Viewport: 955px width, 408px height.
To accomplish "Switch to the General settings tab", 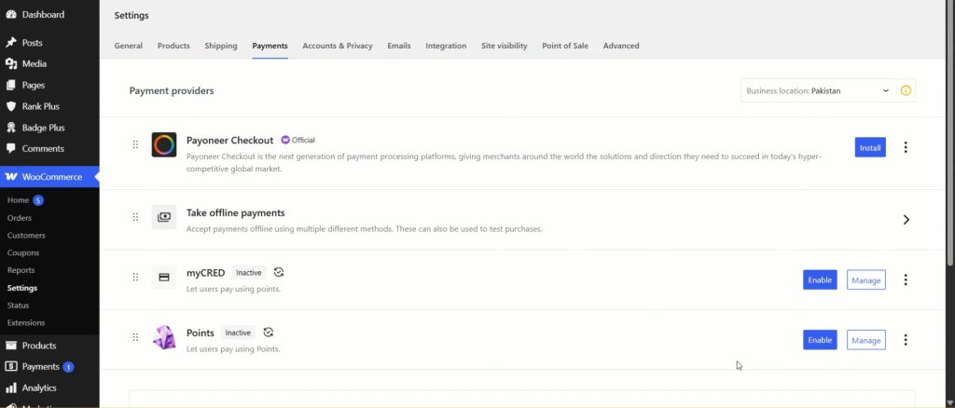I will 129,46.
